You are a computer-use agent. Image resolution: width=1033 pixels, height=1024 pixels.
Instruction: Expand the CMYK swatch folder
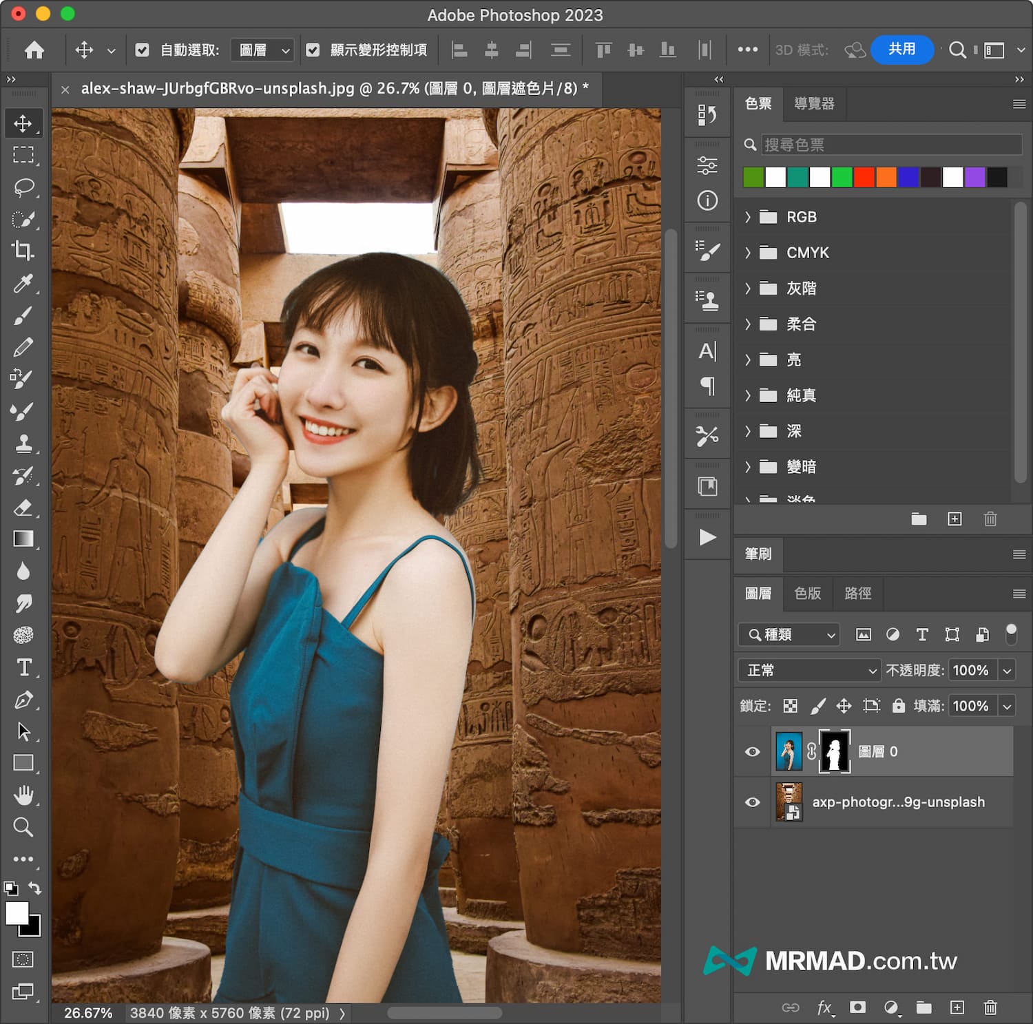click(x=748, y=253)
